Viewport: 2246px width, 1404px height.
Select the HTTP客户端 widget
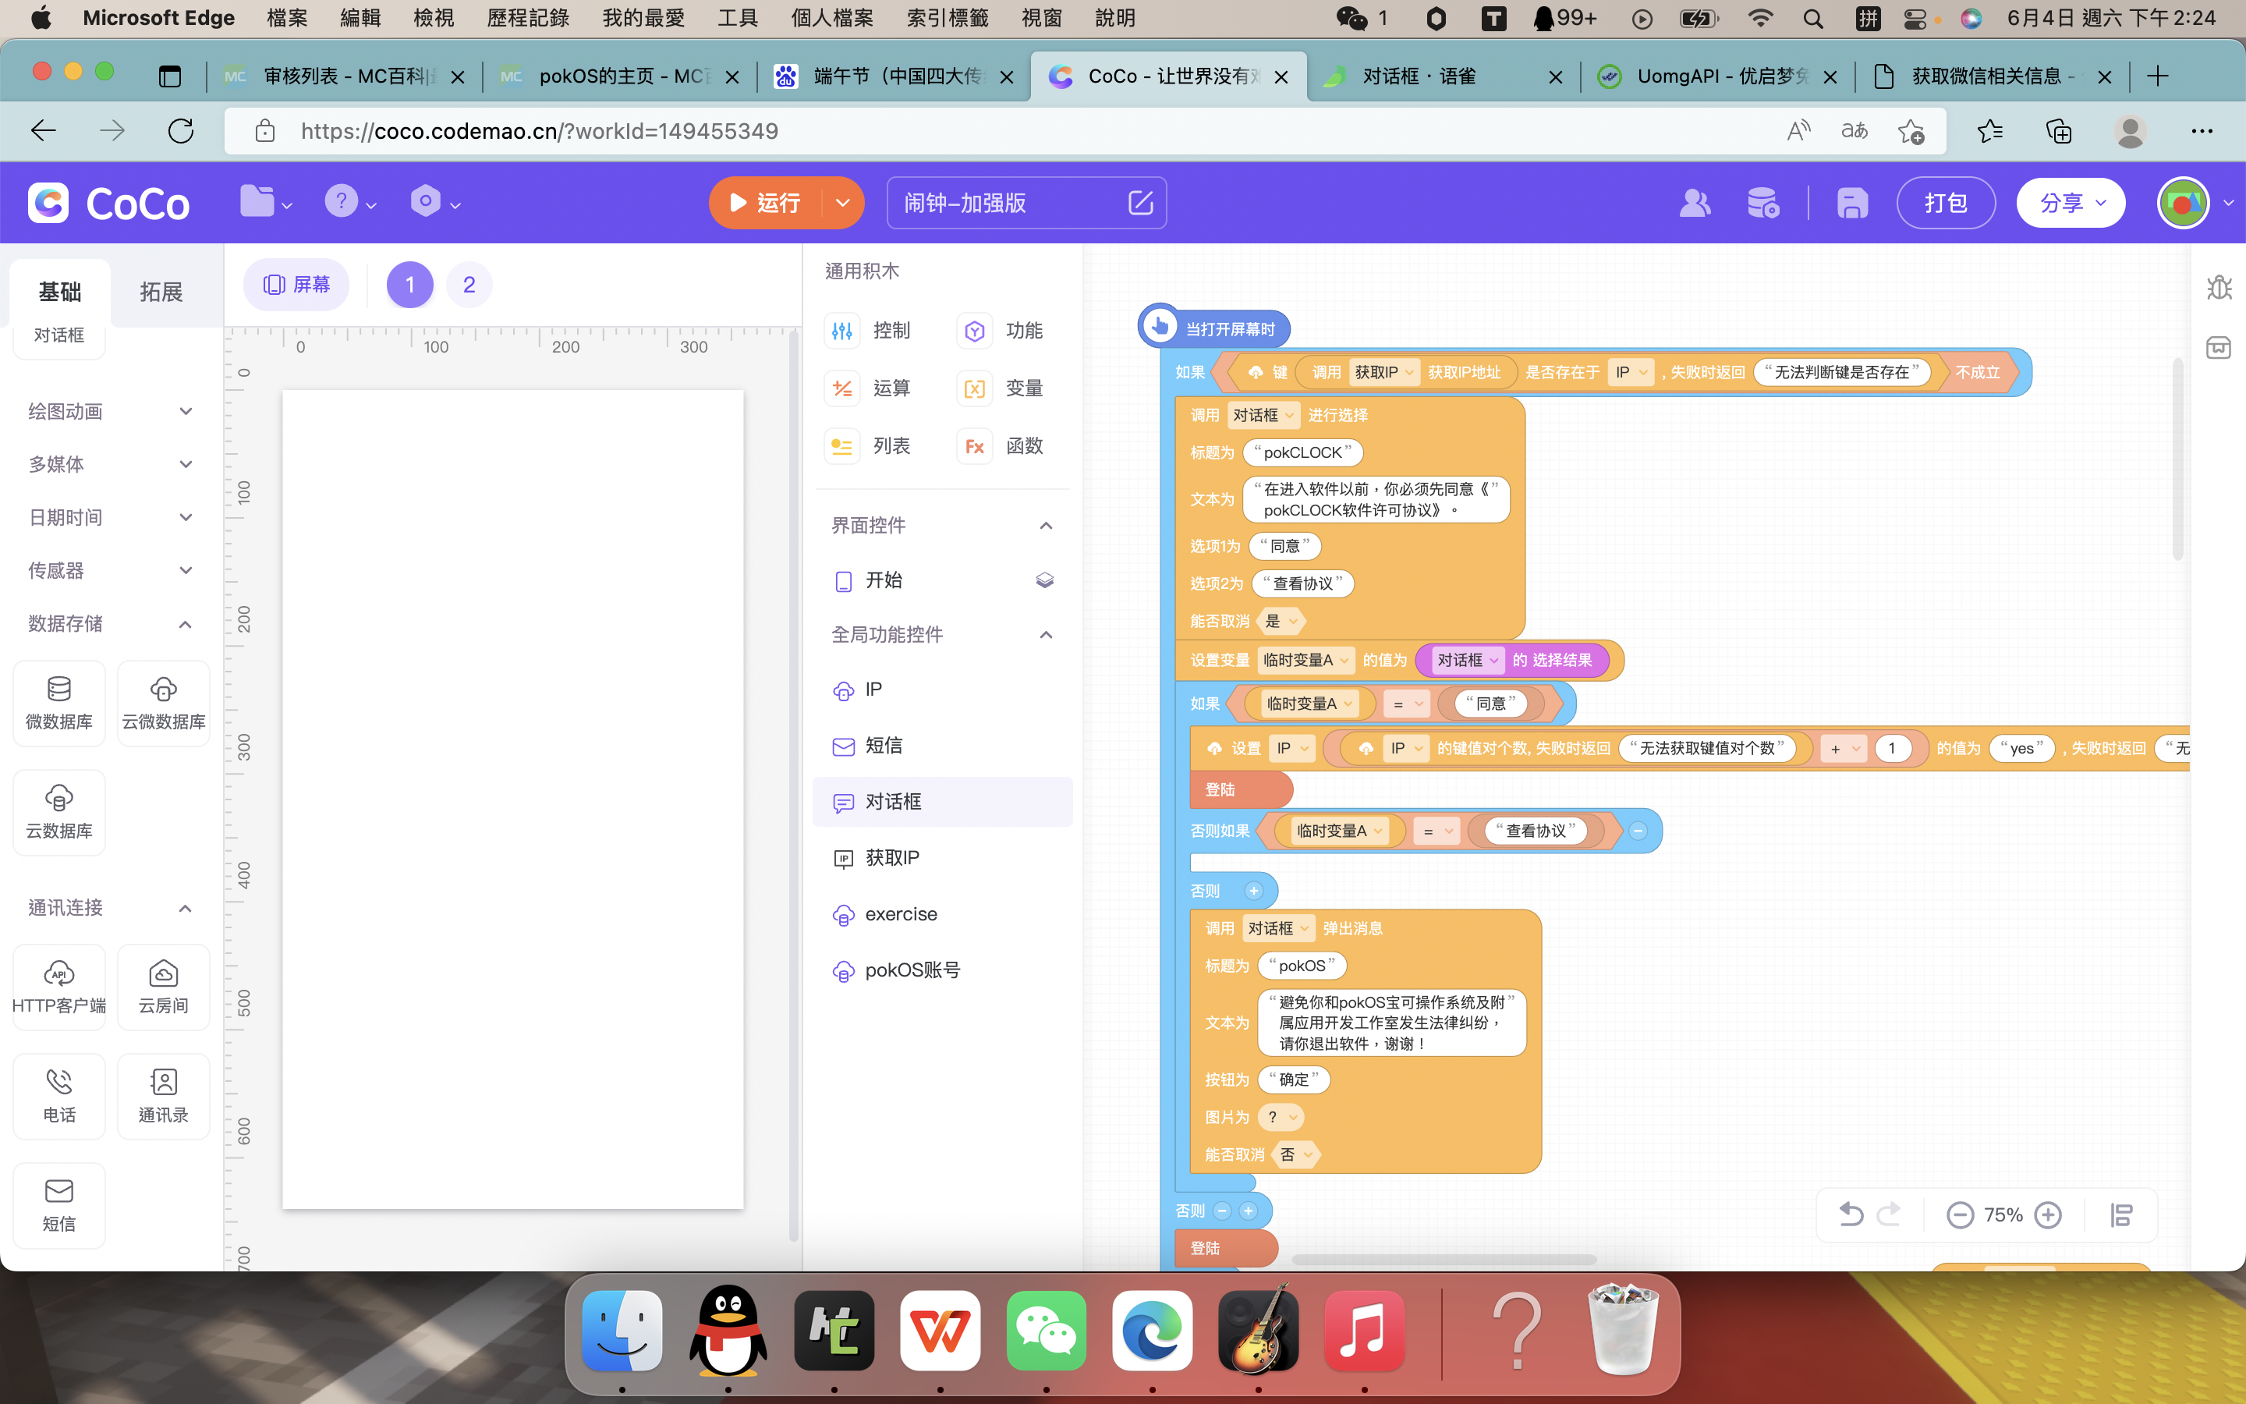(59, 987)
